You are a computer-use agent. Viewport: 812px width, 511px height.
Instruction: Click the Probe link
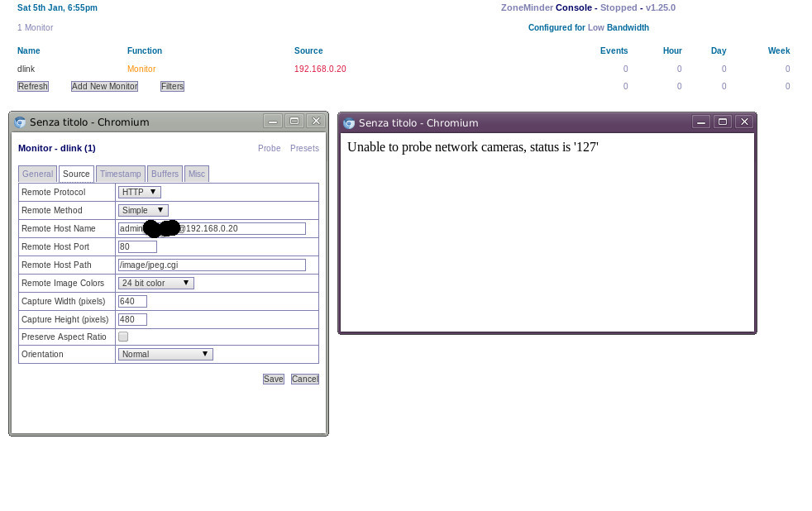270,148
